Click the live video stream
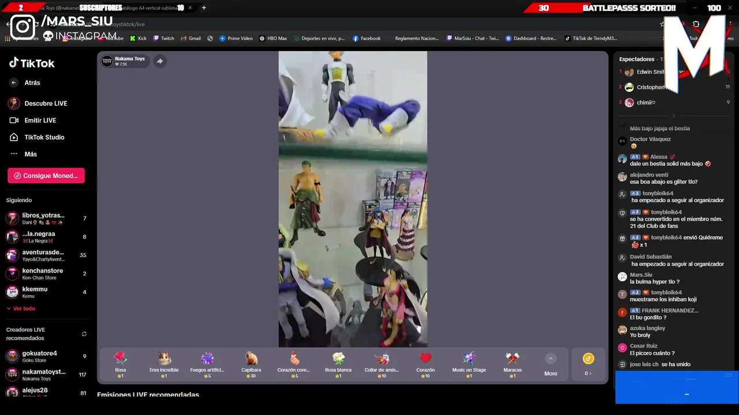Viewport: 739px width, 415px height. 353,199
